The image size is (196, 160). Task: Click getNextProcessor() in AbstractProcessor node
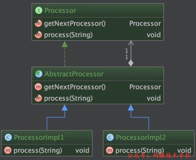(75, 87)
